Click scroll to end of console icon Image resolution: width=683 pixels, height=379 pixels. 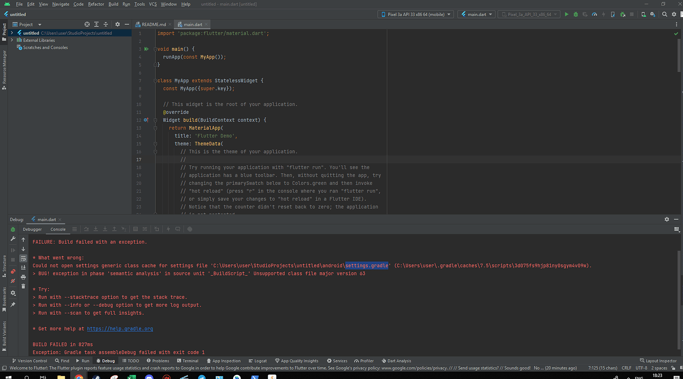pos(23,268)
